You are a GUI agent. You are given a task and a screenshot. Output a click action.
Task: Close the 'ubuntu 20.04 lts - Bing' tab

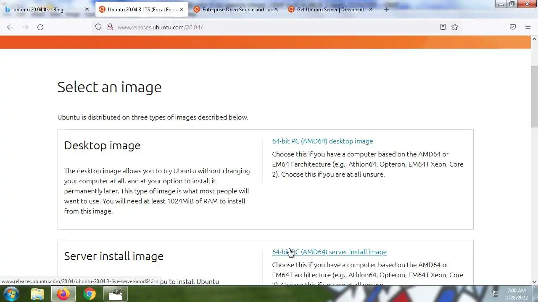[87, 9]
